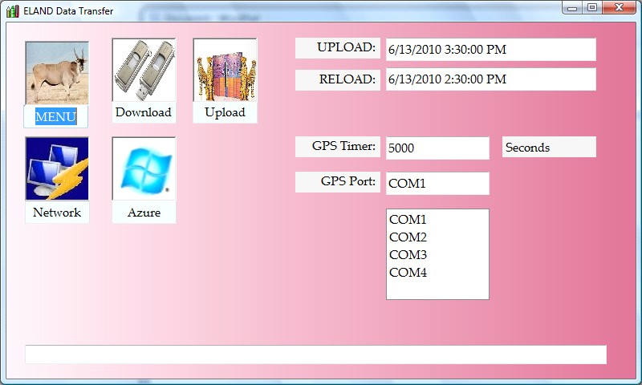642x385 pixels.
Task: Click the UPLOAD date time field
Action: 490,50
